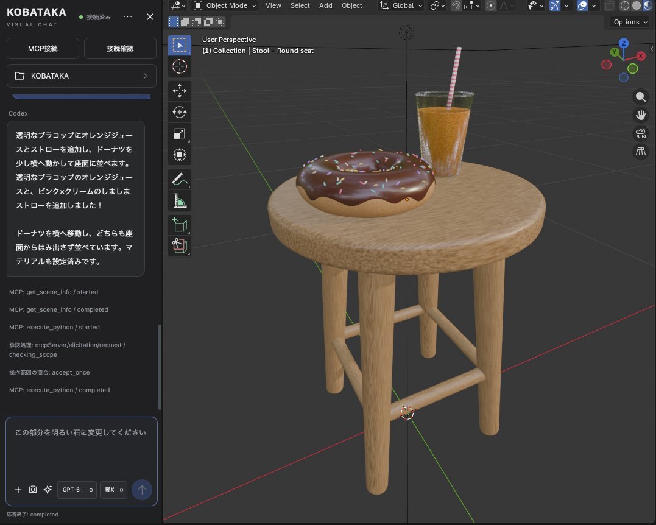Click the 接続確認 button

tap(120, 49)
